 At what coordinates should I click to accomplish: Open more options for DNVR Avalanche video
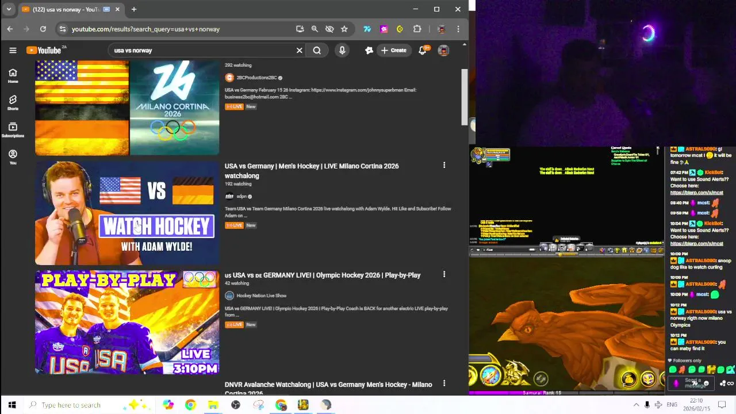tap(444, 384)
